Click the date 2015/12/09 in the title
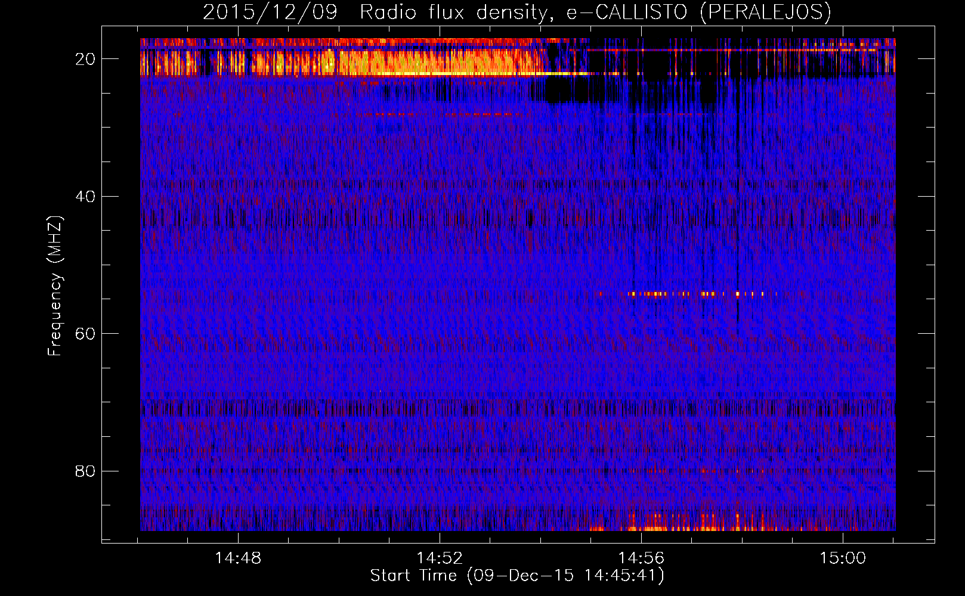 point(270,12)
